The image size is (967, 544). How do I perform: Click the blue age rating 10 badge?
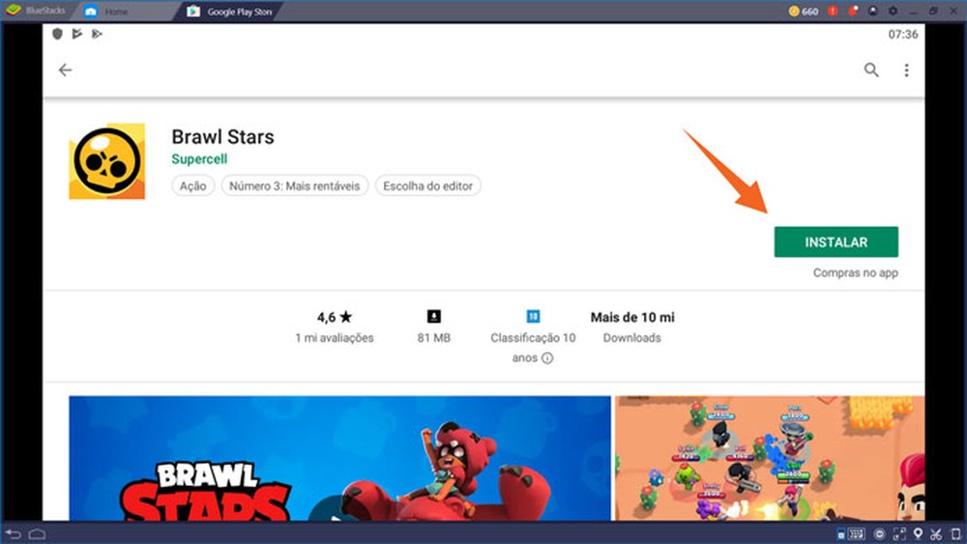pos(533,317)
